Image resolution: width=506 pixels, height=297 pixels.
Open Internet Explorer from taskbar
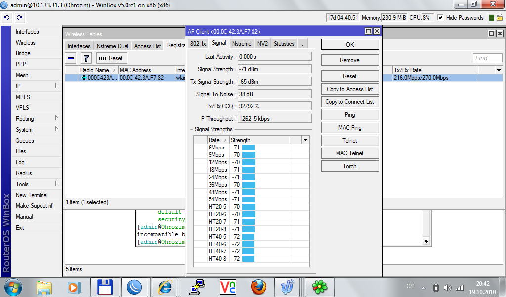point(165,287)
